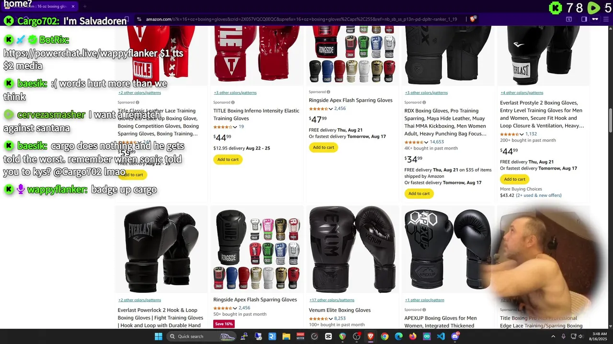Add Everlast Prostyle 2 gloves to cart
The image size is (613, 344).
[514, 179]
